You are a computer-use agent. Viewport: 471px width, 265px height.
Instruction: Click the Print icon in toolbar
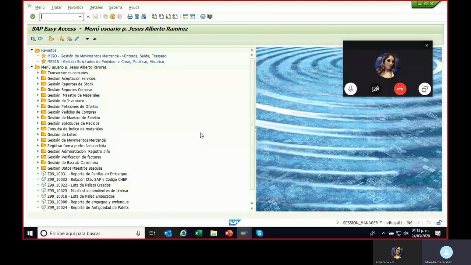coord(130,17)
